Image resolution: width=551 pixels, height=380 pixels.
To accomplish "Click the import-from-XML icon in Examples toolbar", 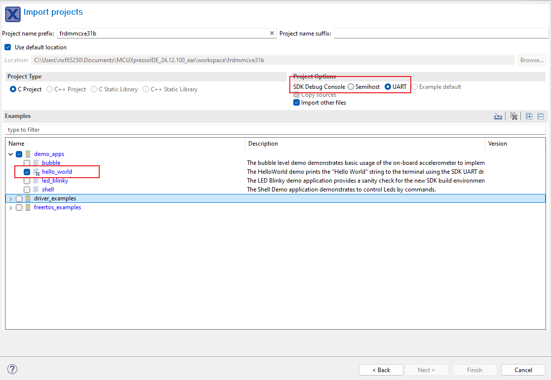I will (498, 116).
